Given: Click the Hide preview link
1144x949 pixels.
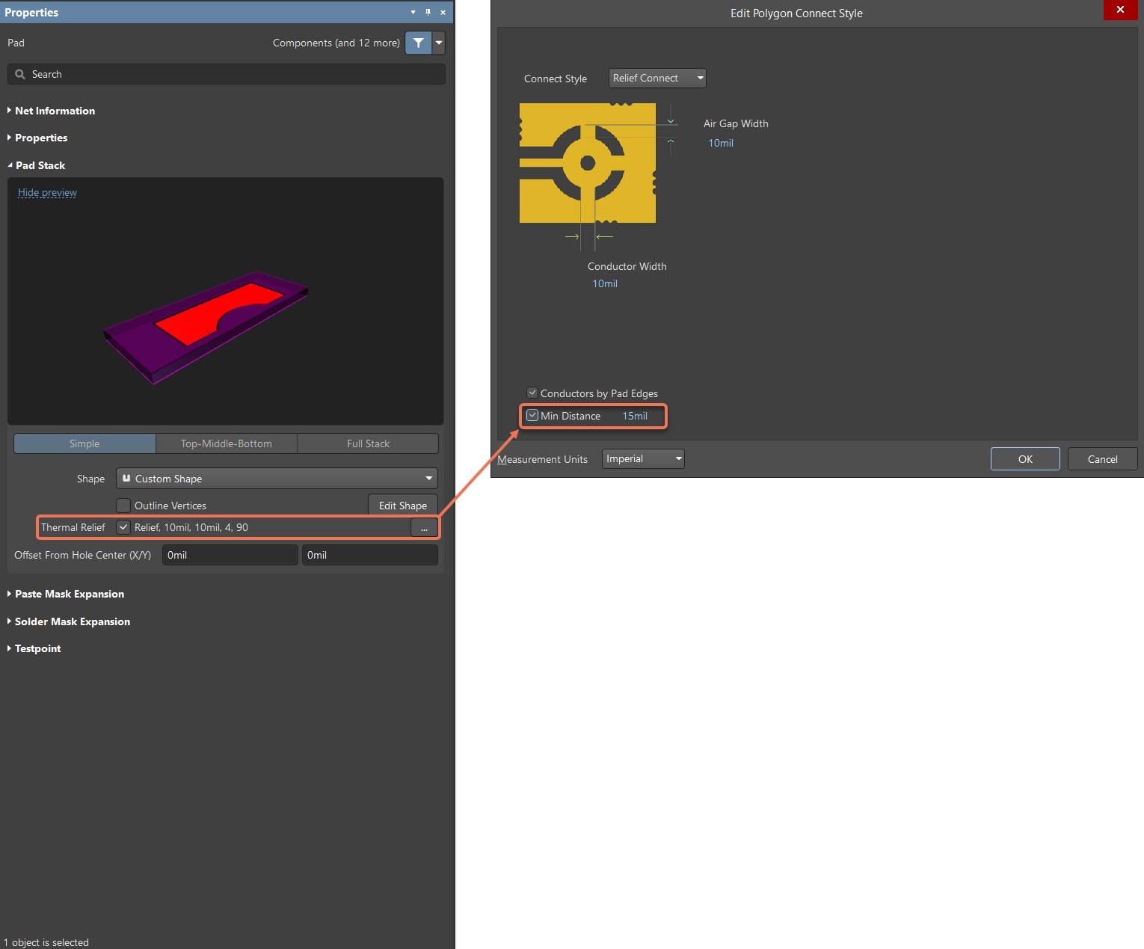Looking at the screenshot, I should pos(47,192).
